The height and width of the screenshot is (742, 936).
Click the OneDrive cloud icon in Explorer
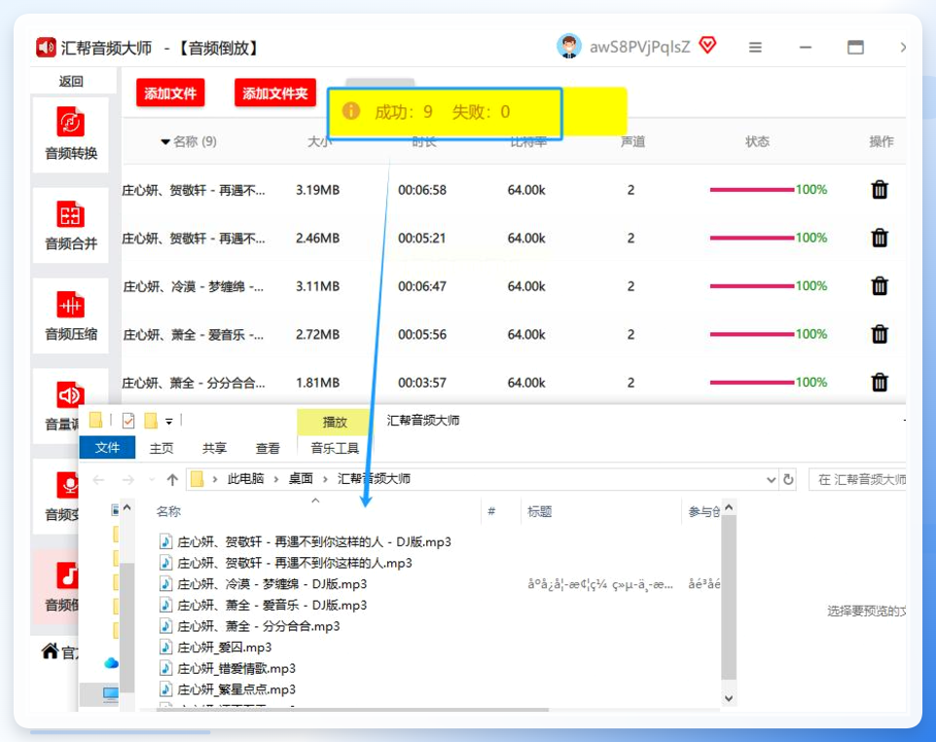[x=111, y=662]
